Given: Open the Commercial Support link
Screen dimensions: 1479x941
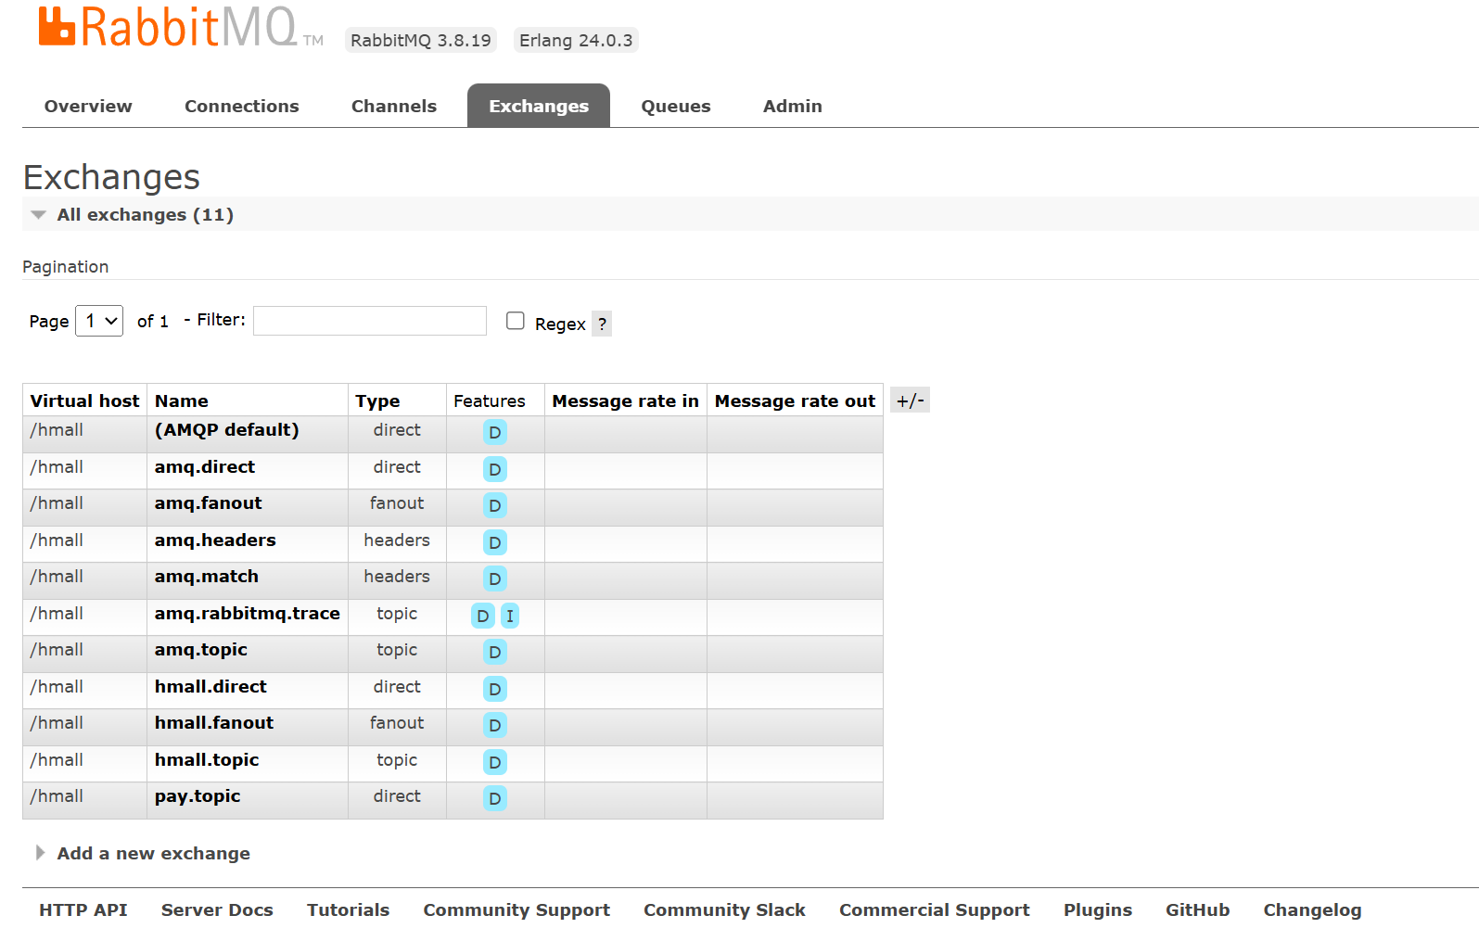Looking at the screenshot, I should click(x=935, y=910).
